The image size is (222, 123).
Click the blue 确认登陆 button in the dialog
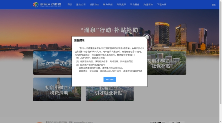coord(110,79)
